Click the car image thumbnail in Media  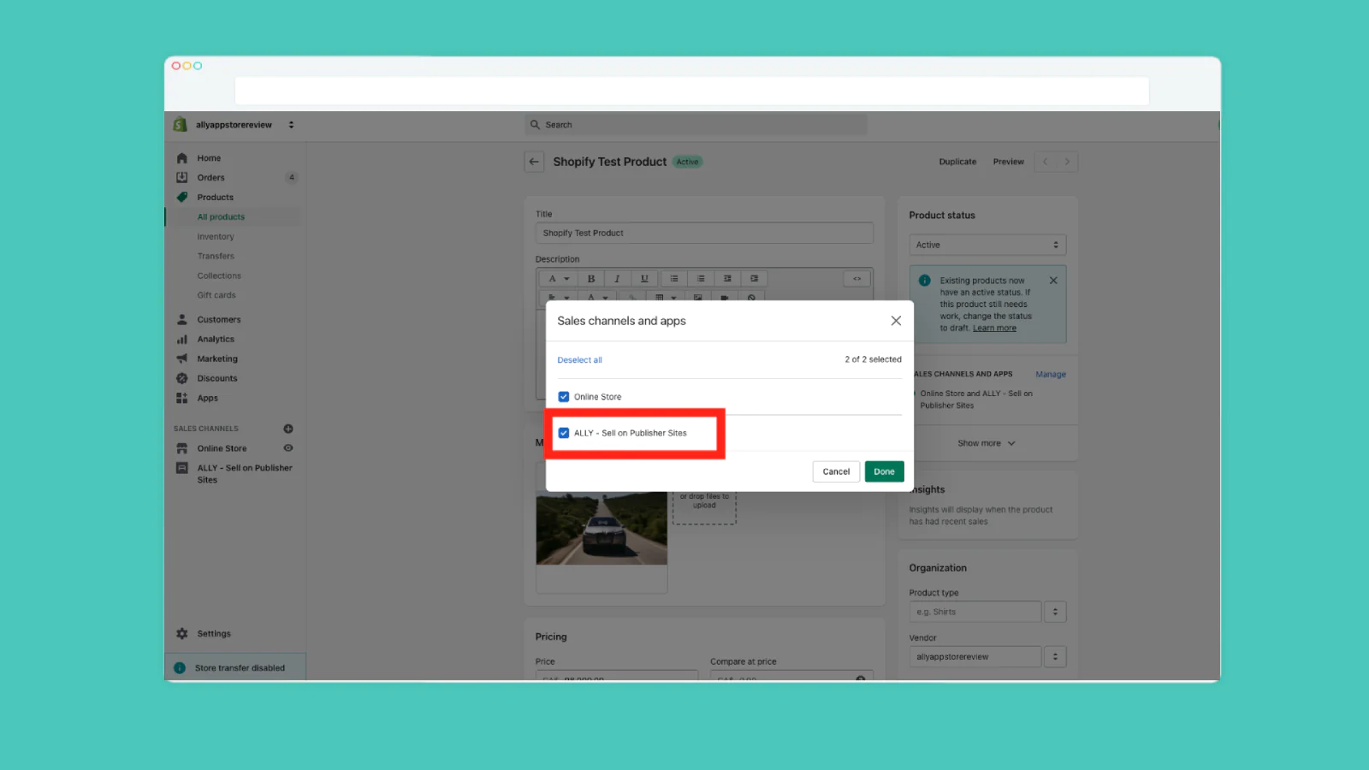pos(602,528)
